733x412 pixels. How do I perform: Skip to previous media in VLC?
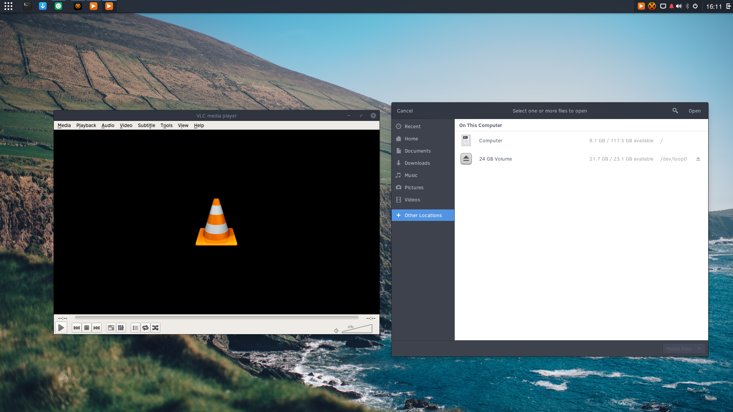[x=77, y=328]
